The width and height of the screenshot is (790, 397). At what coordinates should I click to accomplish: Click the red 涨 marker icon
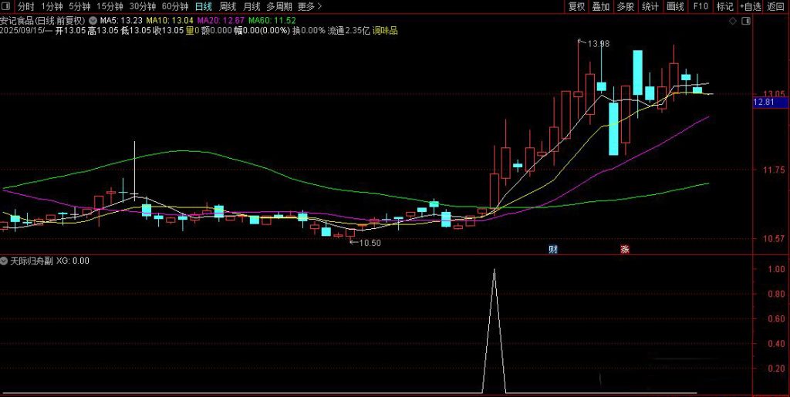(x=624, y=249)
